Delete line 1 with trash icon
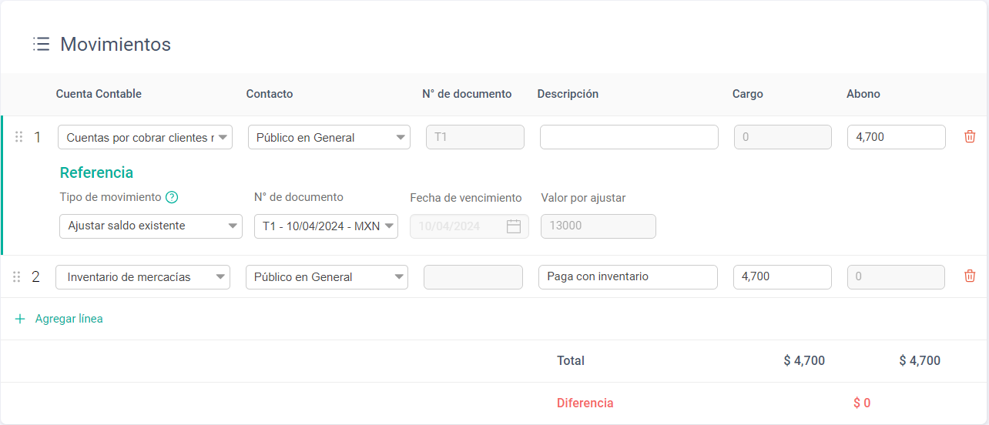This screenshot has height=425, width=989. click(x=970, y=137)
